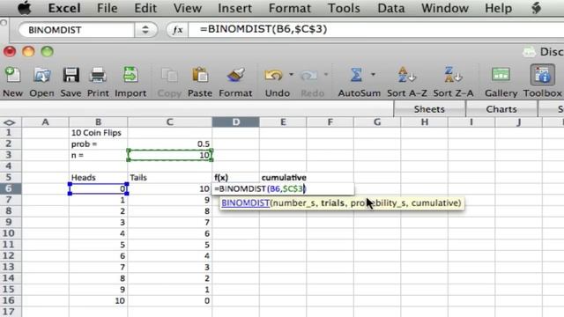The image size is (564, 317).
Task: Open the Gallery toolbar icon
Action: tap(501, 75)
